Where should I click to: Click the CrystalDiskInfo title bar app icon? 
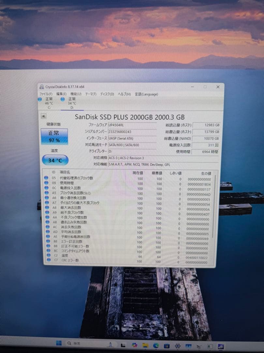(x=41, y=87)
